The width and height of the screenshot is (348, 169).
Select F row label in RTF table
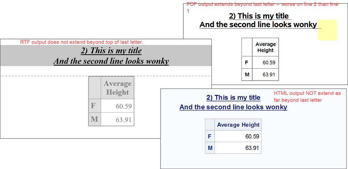coord(93,106)
